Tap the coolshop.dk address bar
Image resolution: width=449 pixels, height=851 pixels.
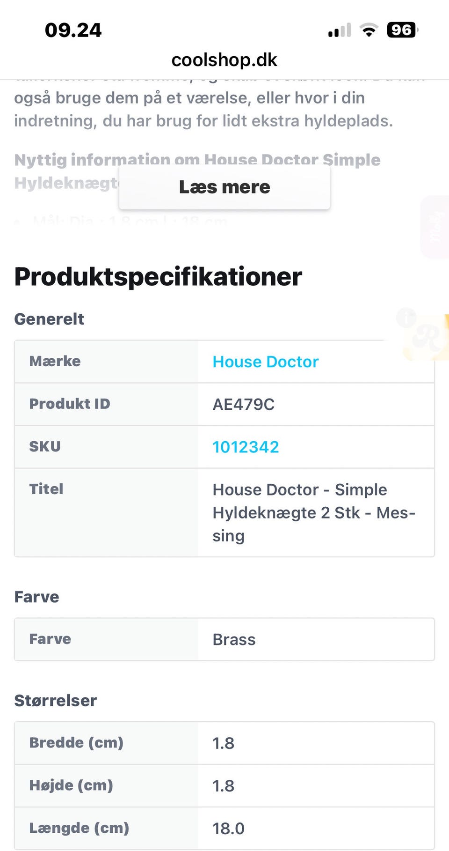pyautogui.click(x=224, y=60)
